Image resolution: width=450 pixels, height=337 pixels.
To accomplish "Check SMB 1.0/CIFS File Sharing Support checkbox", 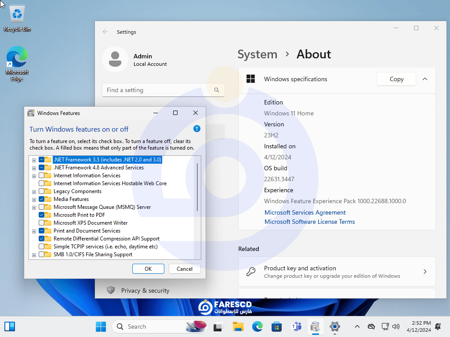I will (x=42, y=255).
